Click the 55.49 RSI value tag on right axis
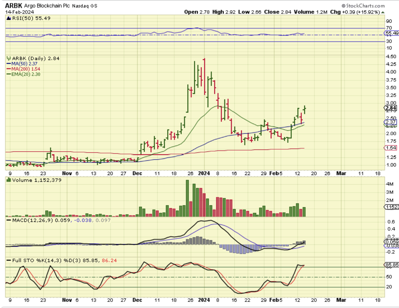The image size is (399, 308). [392, 33]
